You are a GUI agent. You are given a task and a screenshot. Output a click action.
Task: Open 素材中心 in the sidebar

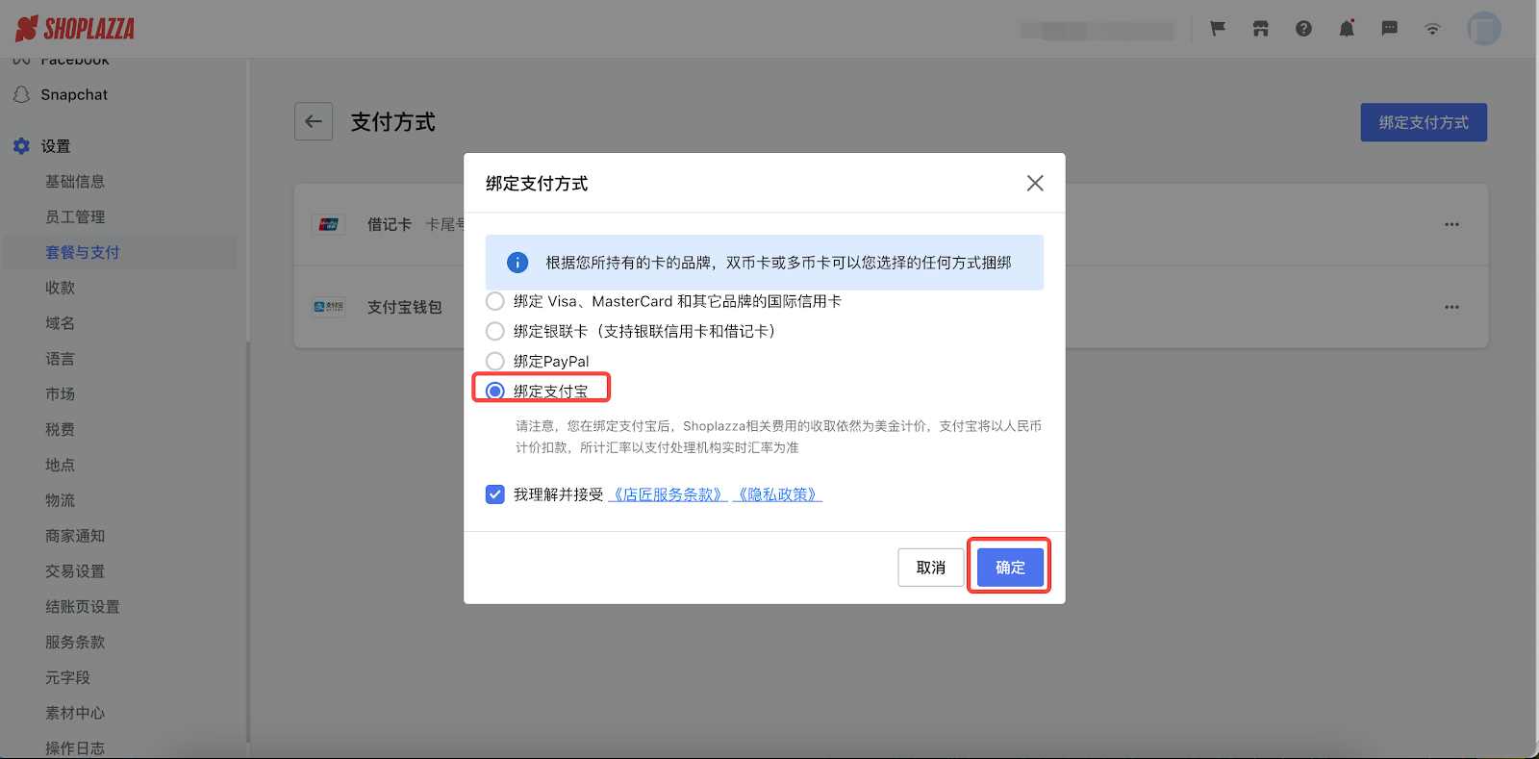point(75,714)
